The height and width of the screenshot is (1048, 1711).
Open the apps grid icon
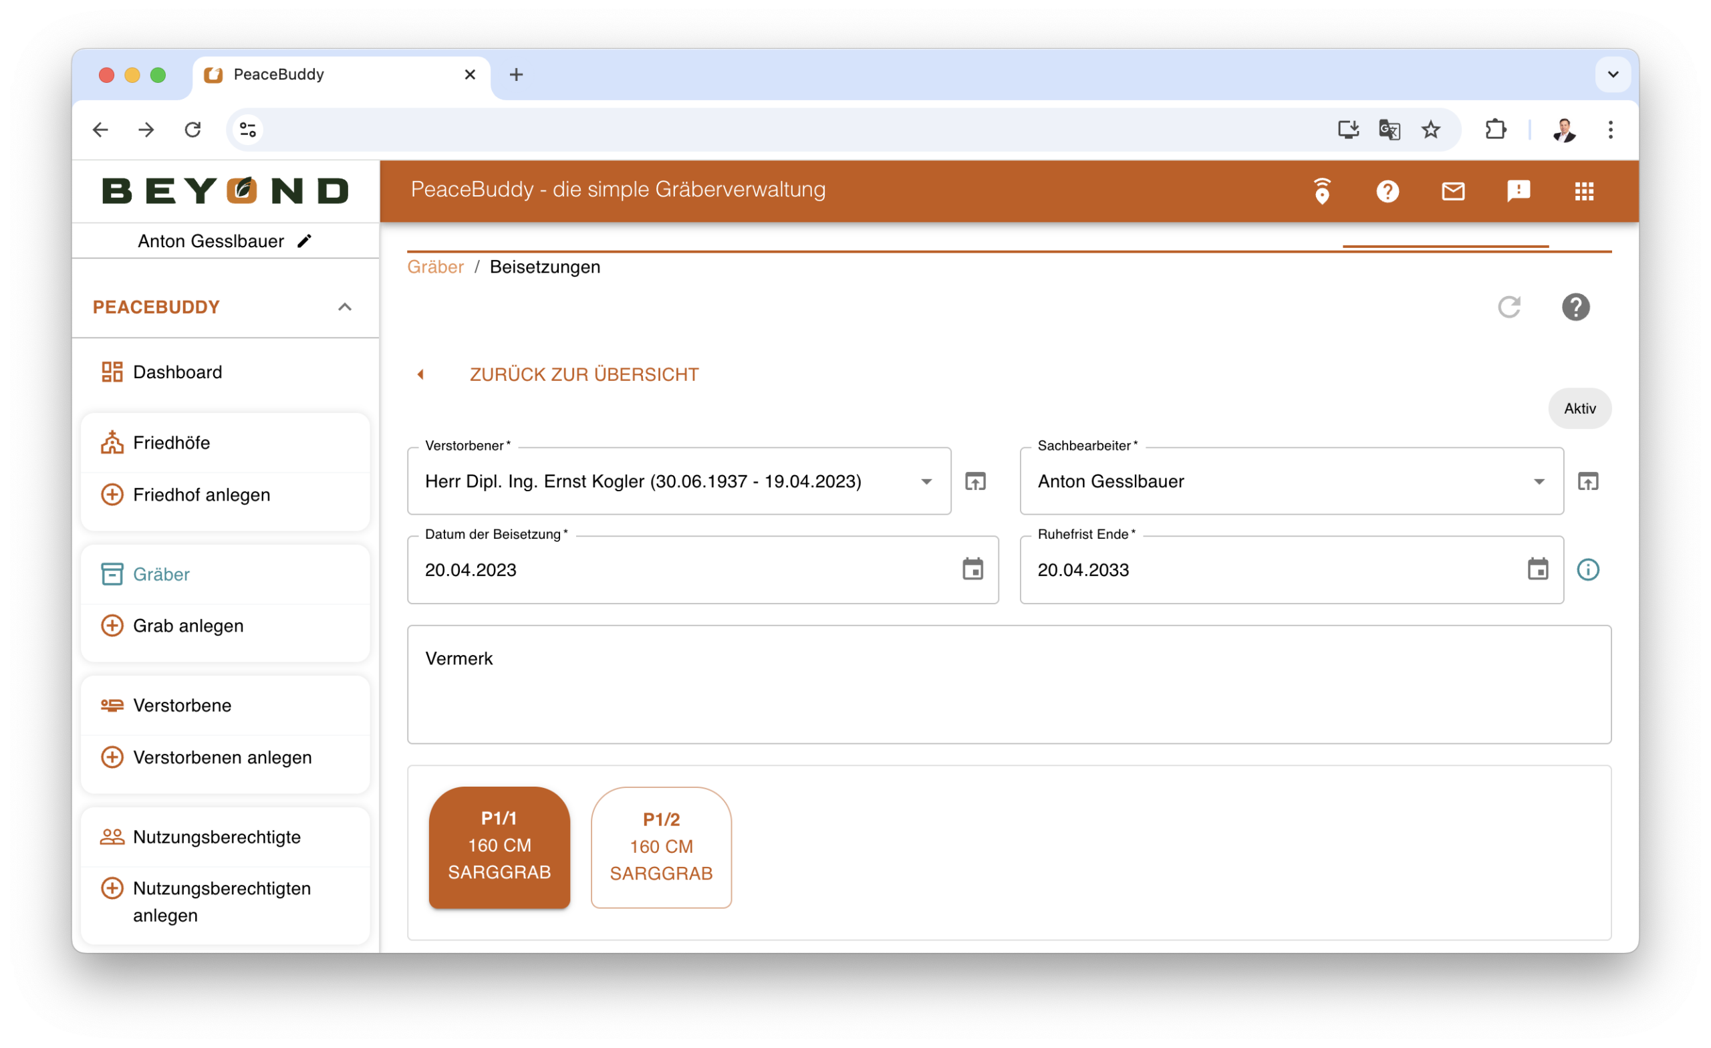[x=1583, y=191]
